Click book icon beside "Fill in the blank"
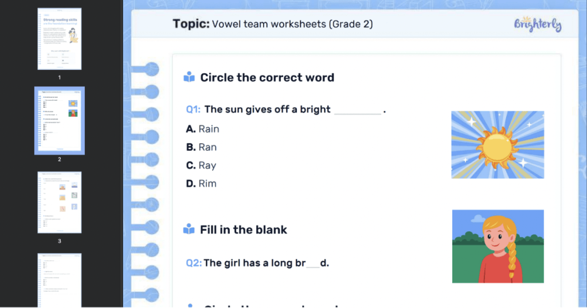The height and width of the screenshot is (308, 587). point(189,230)
